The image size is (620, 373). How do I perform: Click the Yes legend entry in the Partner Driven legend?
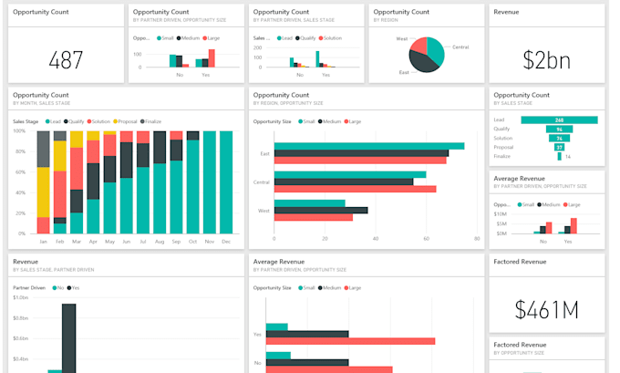(x=73, y=288)
